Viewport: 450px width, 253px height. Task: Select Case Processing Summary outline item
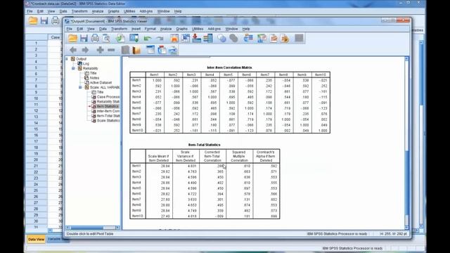coord(108,97)
